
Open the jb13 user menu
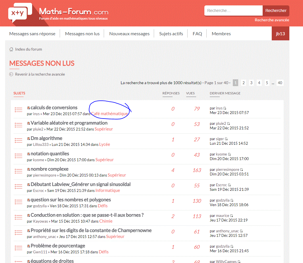[280, 34]
